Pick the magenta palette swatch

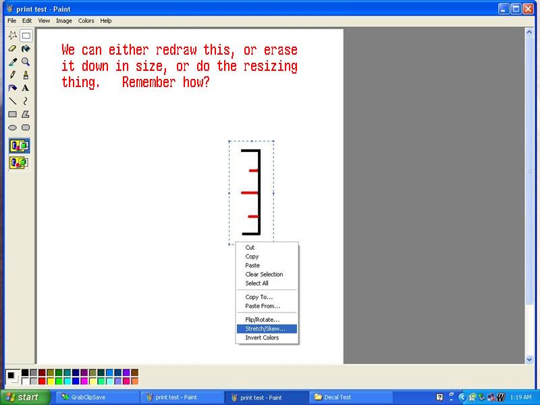click(x=84, y=381)
